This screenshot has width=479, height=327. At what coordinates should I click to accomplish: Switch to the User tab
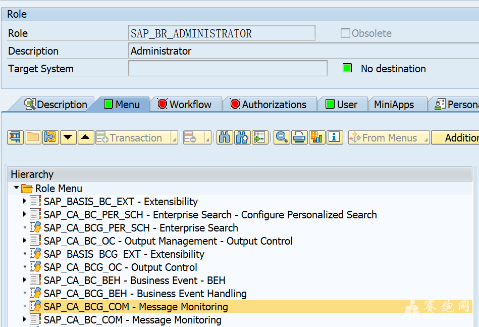[x=342, y=104]
